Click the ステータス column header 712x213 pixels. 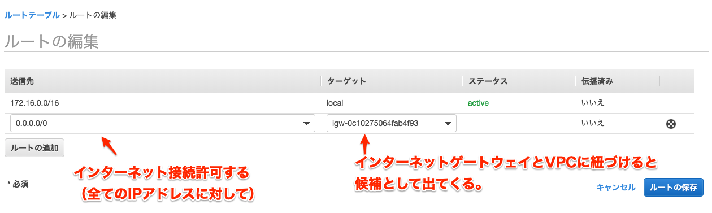[488, 81]
